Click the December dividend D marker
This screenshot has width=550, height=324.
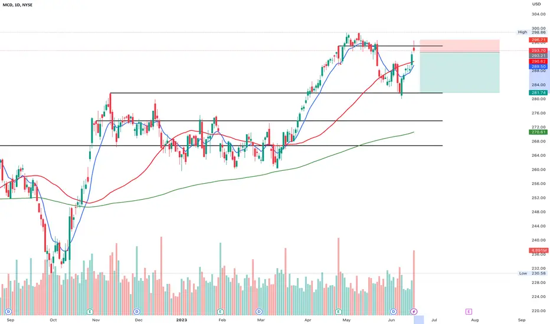pyautogui.click(x=137, y=312)
